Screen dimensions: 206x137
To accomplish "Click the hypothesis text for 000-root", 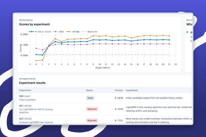I will [154, 98].
